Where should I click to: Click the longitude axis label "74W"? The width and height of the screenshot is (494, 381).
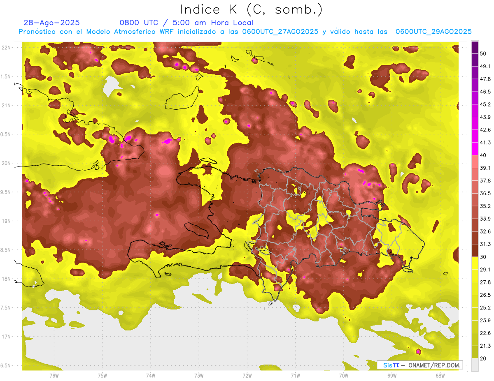click(151, 375)
